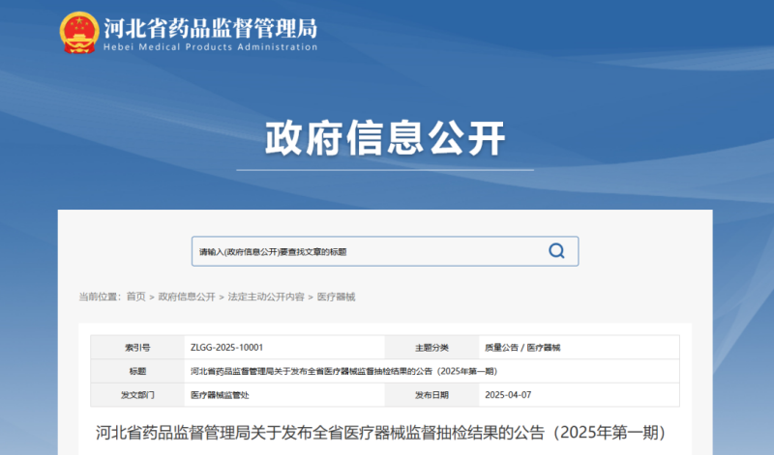Screen dimensions: 774x455
Task: Click the publish date 2025-04-07
Action: pyautogui.click(x=507, y=395)
